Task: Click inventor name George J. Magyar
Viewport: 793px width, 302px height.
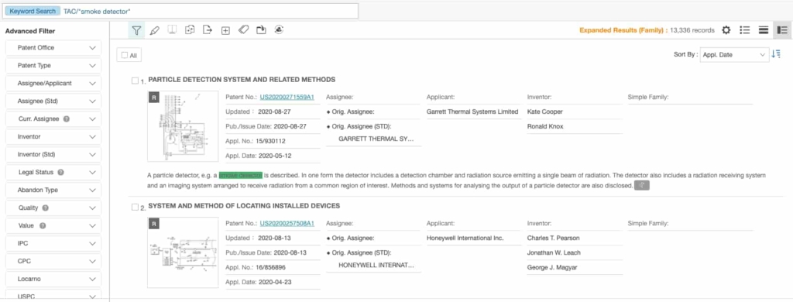Action: pos(551,267)
